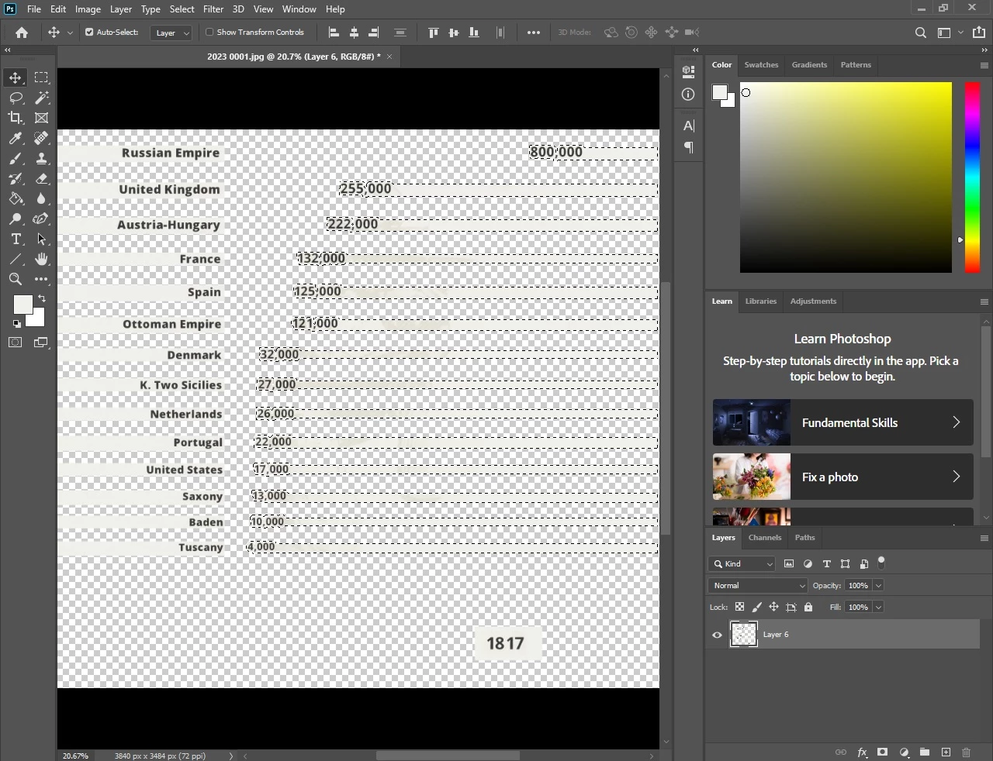Open the Filter menu
The height and width of the screenshot is (761, 993).
coord(213,9)
